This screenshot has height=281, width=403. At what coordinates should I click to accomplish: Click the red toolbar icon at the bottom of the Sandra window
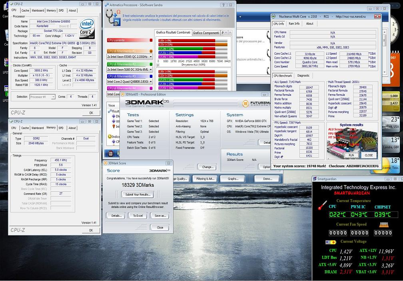tap(110, 153)
